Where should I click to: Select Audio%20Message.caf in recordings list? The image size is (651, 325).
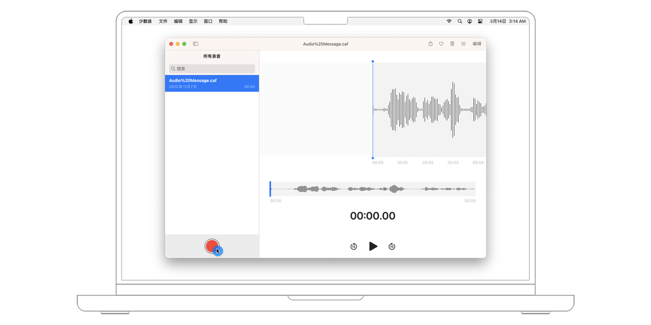[x=212, y=84]
